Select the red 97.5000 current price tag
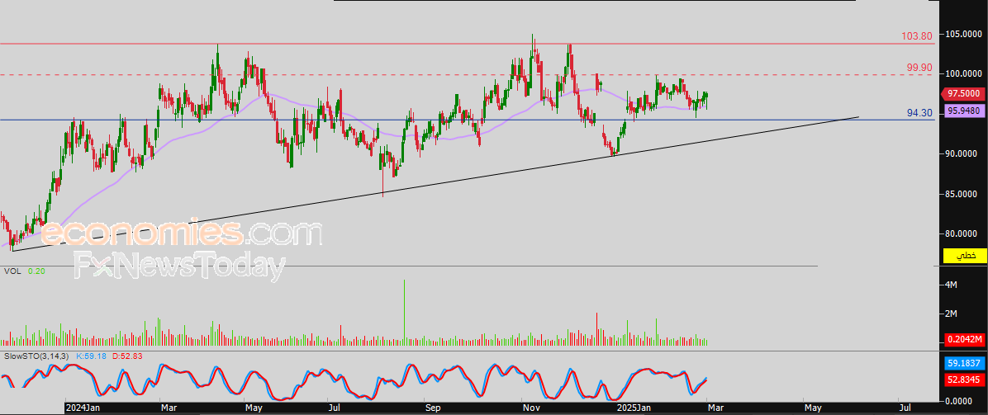Image resolution: width=988 pixels, height=415 pixels. (x=963, y=94)
